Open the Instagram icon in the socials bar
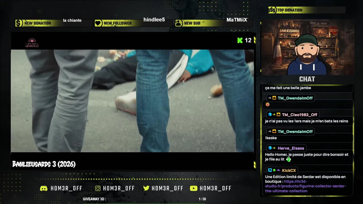Image resolution: width=363 pixels, height=204 pixels. coord(98,188)
